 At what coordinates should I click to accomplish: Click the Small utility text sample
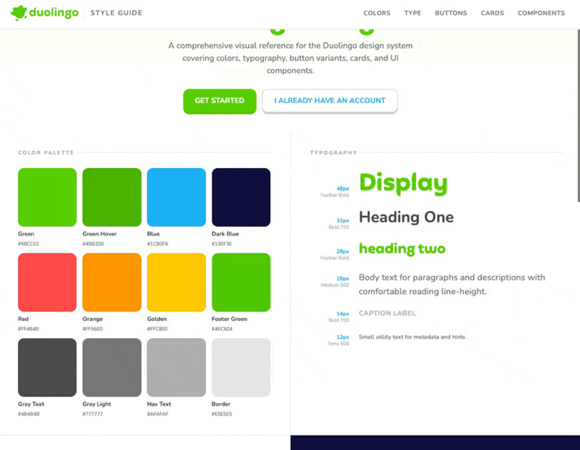tap(412, 337)
